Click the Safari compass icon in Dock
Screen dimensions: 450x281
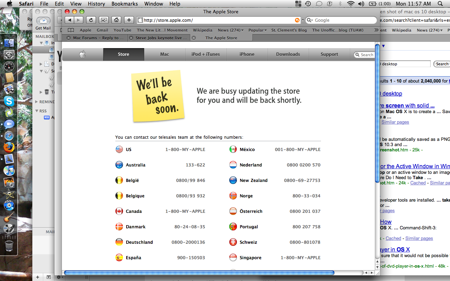pos(9,136)
